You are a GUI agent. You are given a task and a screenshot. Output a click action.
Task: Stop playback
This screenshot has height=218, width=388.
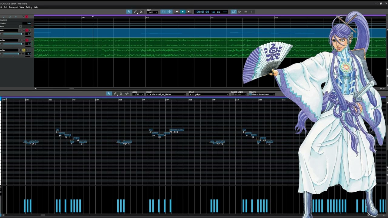tap(177, 12)
